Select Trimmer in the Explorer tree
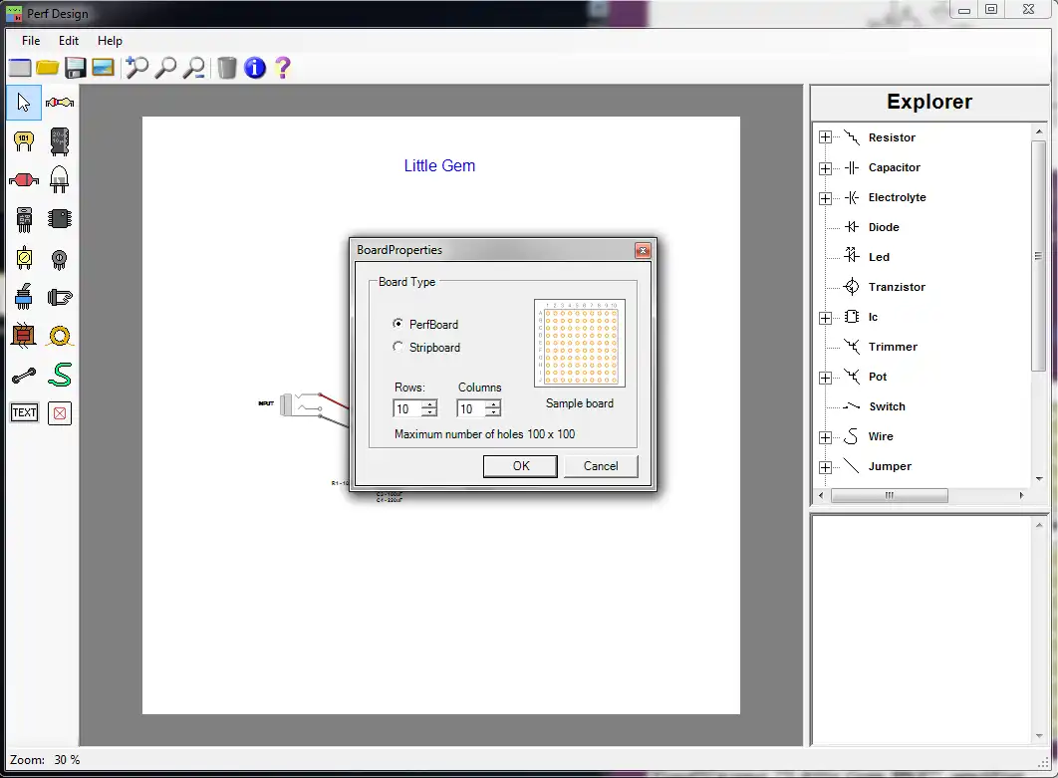Viewport: 1058px width, 778px height. tap(893, 347)
